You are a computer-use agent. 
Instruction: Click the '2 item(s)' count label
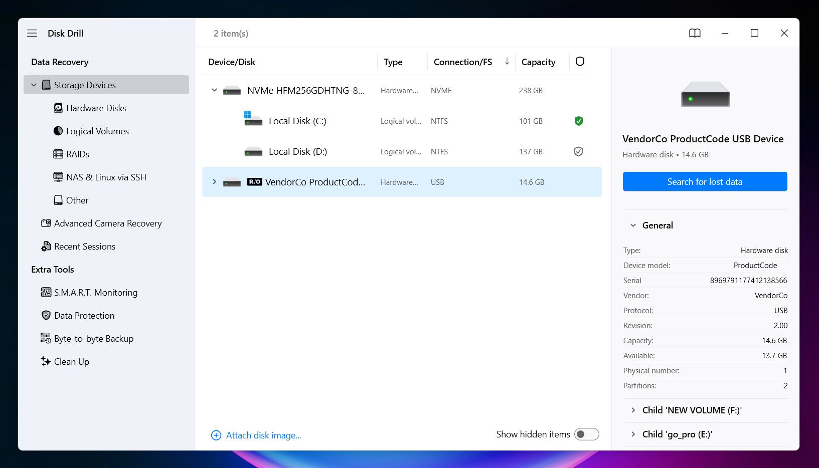[231, 33]
